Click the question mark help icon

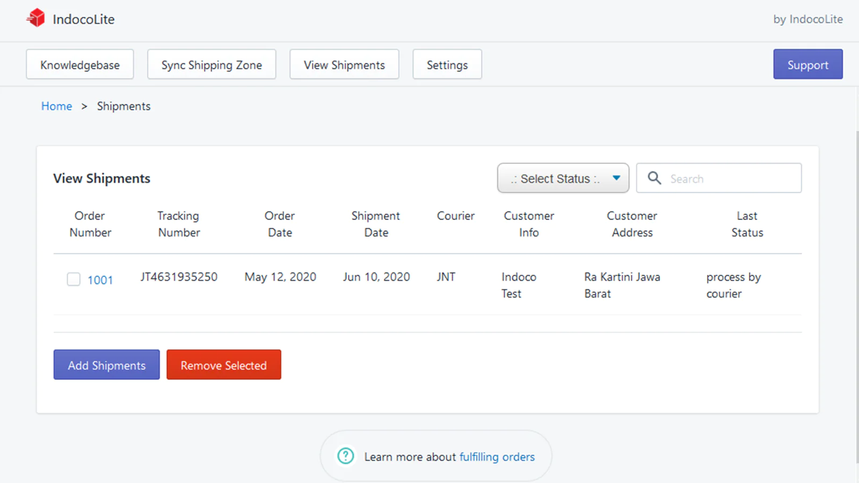pos(346,456)
